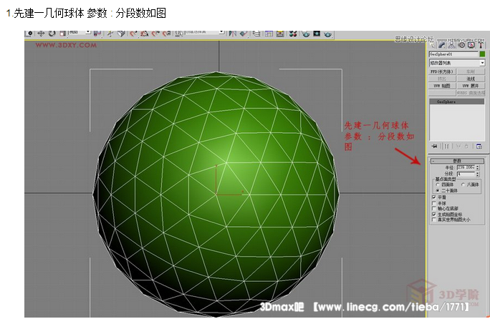Switch to Utilities hammer tab
This screenshot has width=490, height=319.
(x=481, y=45)
